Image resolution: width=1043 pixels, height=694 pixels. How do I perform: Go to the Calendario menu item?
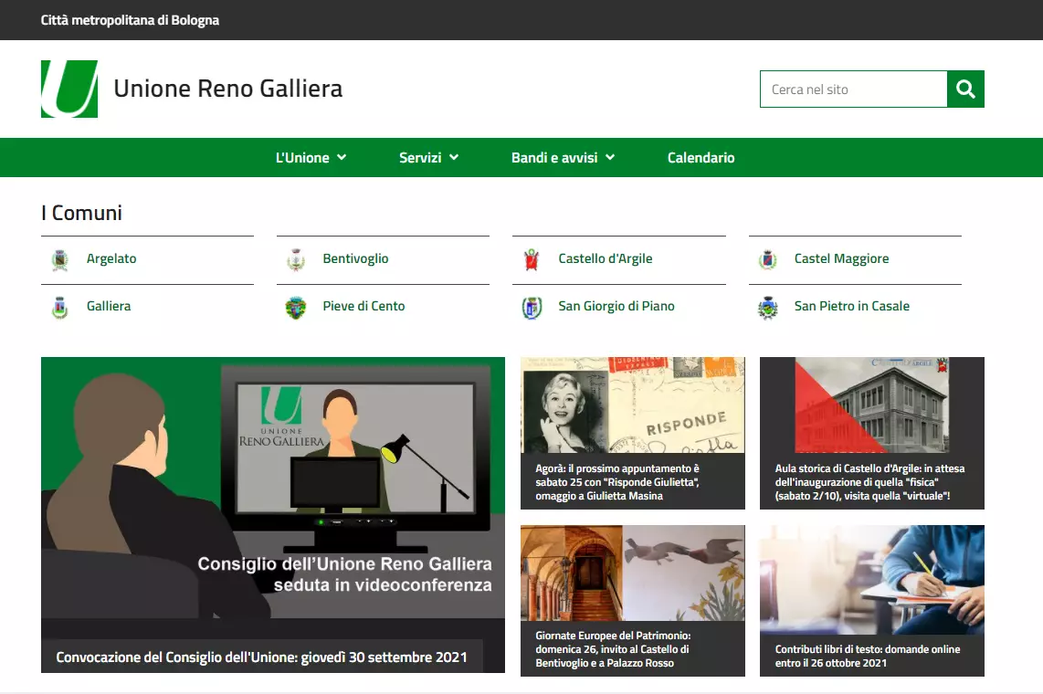coord(701,158)
